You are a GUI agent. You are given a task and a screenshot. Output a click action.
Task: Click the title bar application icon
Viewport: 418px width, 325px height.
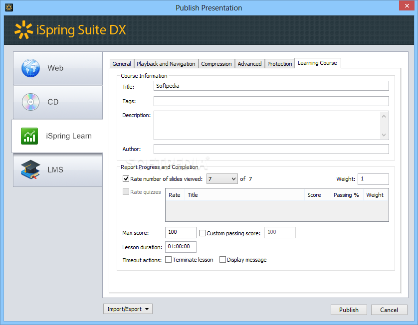(9, 7)
